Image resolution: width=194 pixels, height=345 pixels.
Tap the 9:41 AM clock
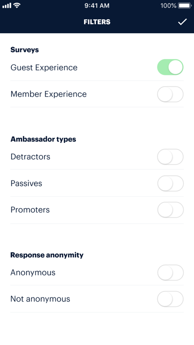click(97, 5)
